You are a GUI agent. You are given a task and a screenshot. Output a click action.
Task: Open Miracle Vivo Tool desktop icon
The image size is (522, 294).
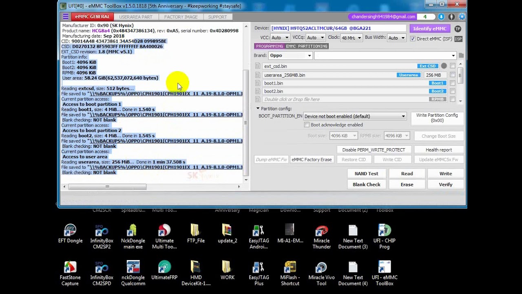pyautogui.click(x=321, y=274)
